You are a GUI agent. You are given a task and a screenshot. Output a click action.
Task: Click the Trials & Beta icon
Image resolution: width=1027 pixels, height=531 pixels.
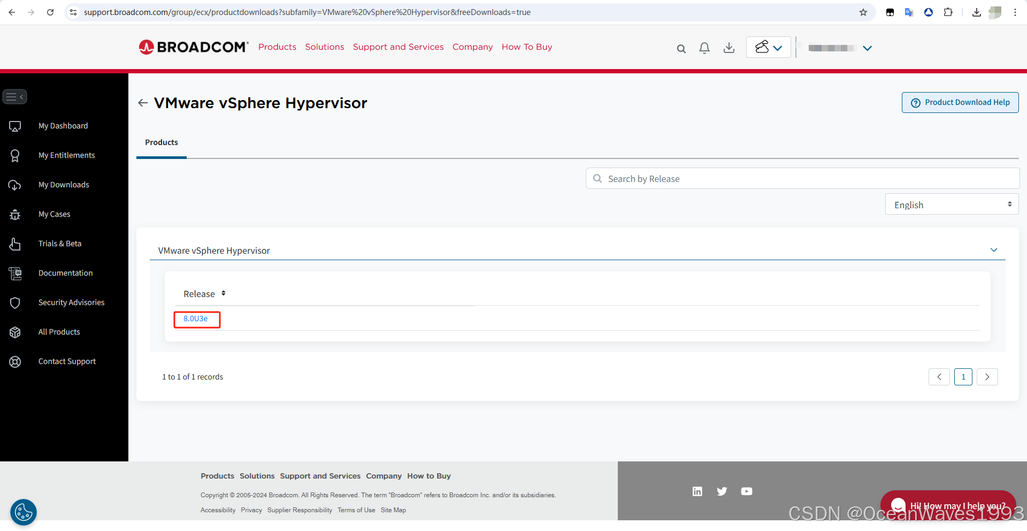click(x=15, y=244)
